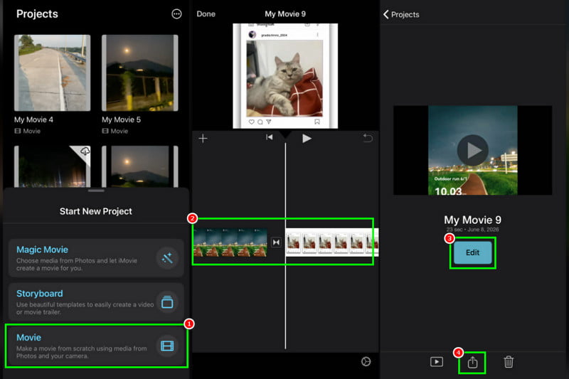Skip to beginning of the timeline
Image resolution: width=569 pixels, height=379 pixels.
[270, 137]
